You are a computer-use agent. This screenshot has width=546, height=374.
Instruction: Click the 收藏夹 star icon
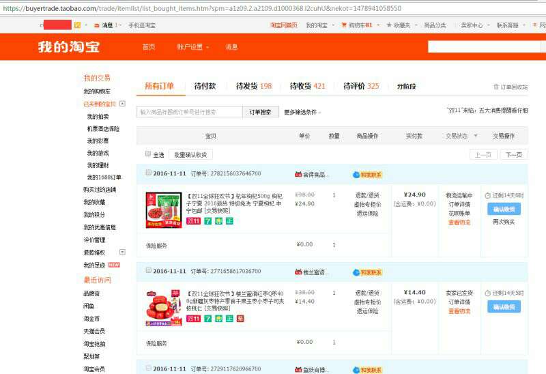[x=389, y=25]
